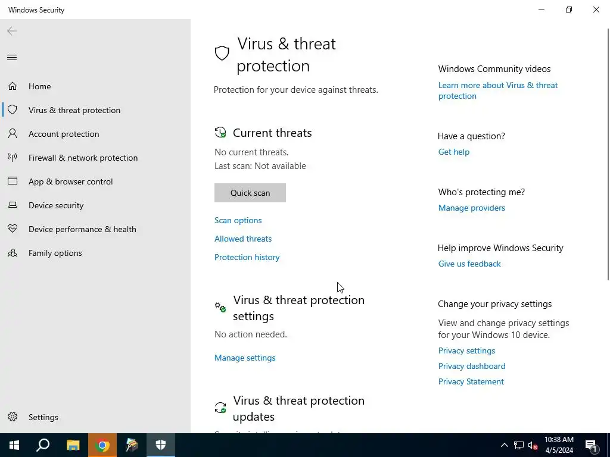Click the Windows Security taskbar shield icon
This screenshot has width=610, height=457.
coord(161,445)
